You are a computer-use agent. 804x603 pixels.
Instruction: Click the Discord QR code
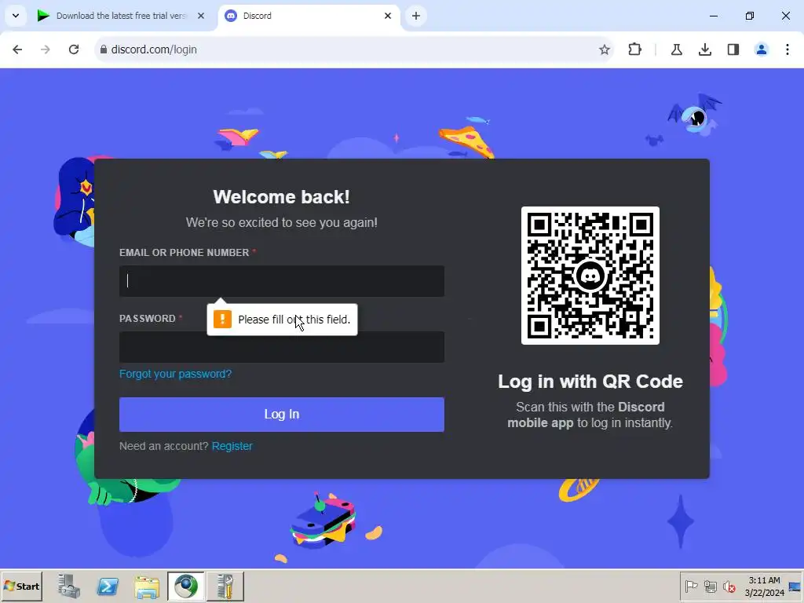(590, 276)
